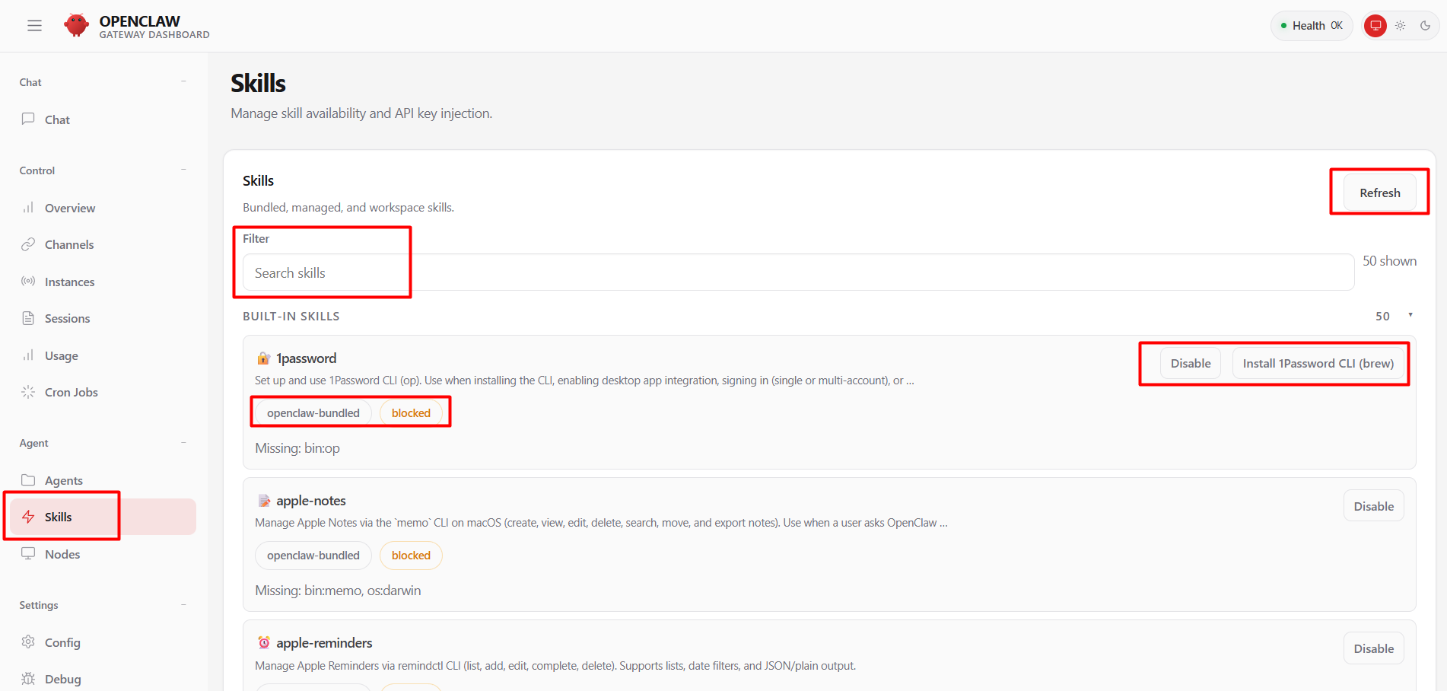
Task: Click 'Missing: bin:memo, os:darwin' text
Action: pos(338,591)
